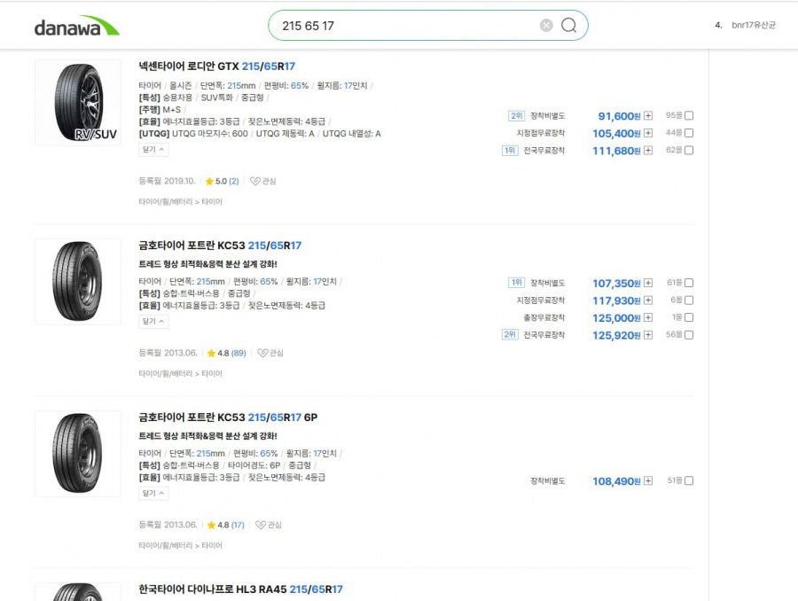Screen dimensions: 798x601
Task: Expand plus icon next to 111,680원
Action: click(648, 151)
